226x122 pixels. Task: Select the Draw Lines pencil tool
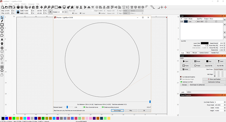[x=2, y=21]
